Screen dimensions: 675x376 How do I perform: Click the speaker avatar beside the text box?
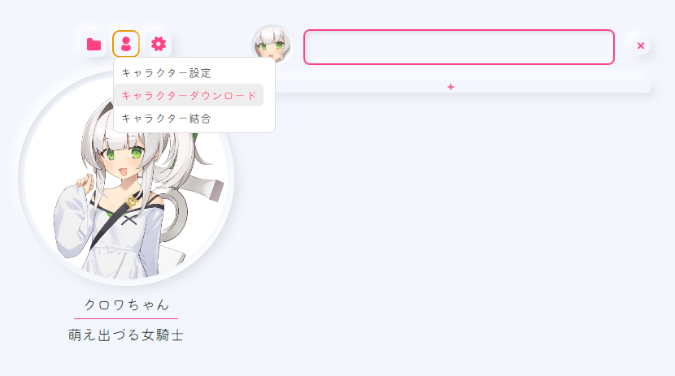click(271, 45)
